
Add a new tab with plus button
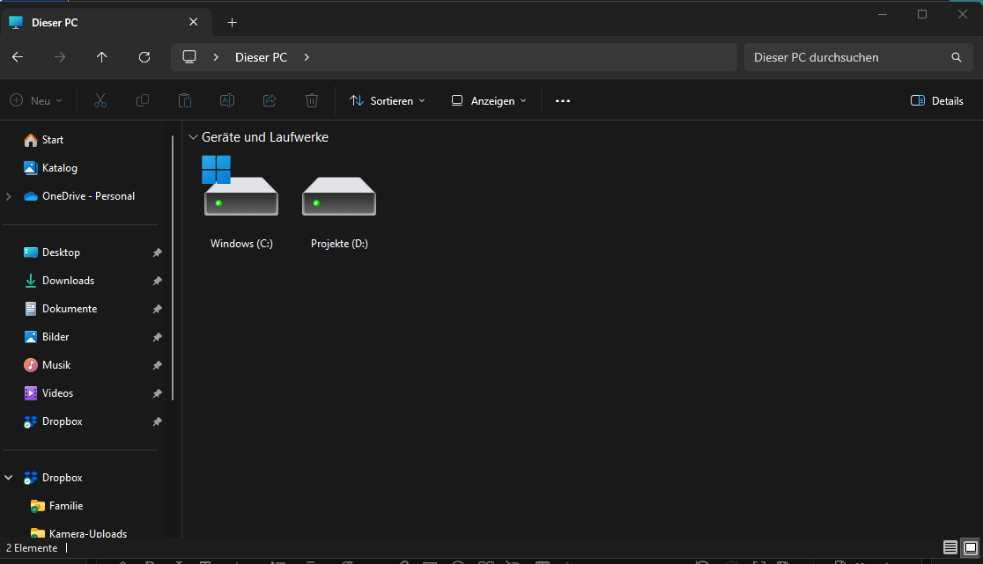tap(232, 23)
